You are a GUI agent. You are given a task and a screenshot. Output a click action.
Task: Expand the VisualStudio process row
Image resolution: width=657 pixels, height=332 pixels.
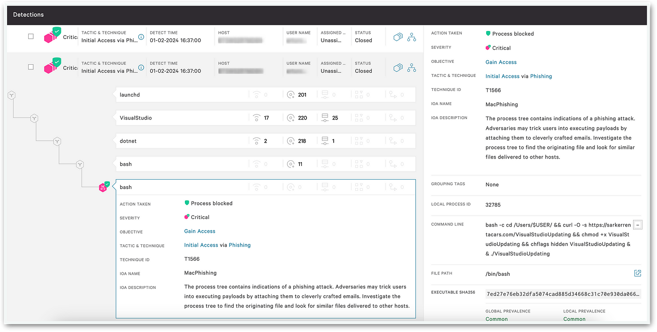(x=266, y=118)
